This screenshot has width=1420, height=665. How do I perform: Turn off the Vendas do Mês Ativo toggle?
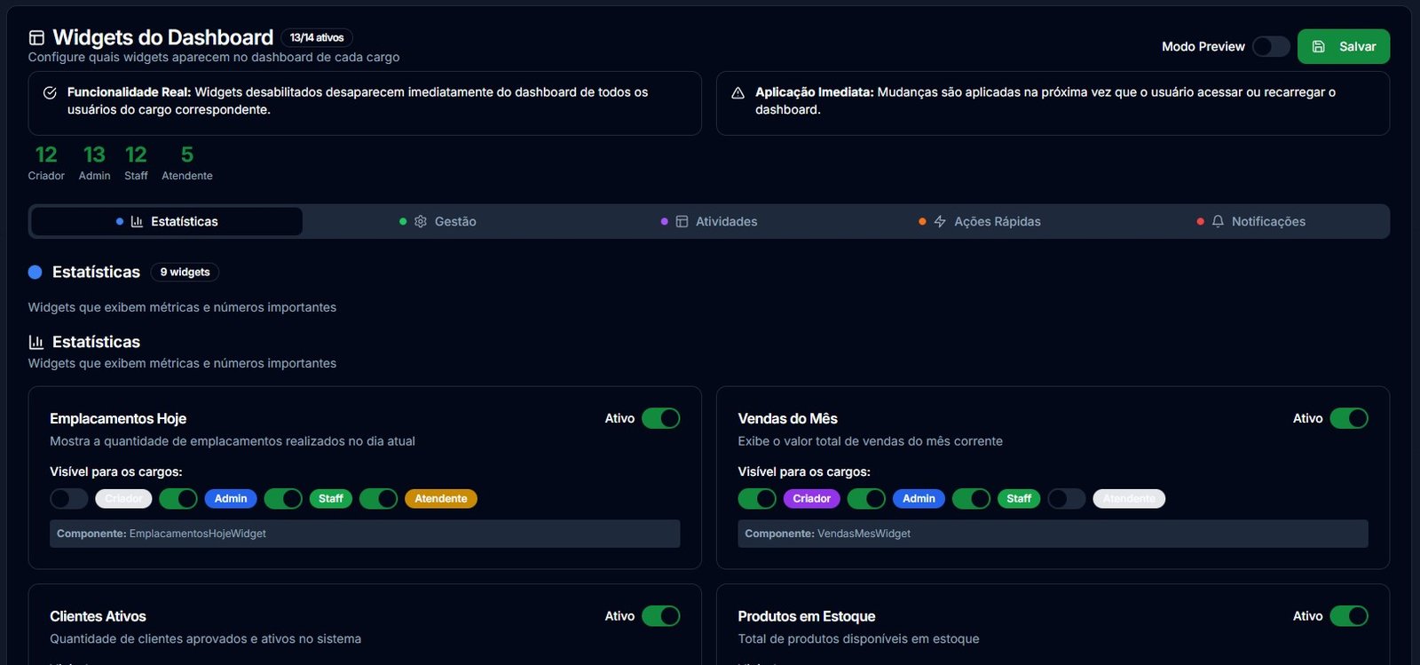(x=1349, y=418)
